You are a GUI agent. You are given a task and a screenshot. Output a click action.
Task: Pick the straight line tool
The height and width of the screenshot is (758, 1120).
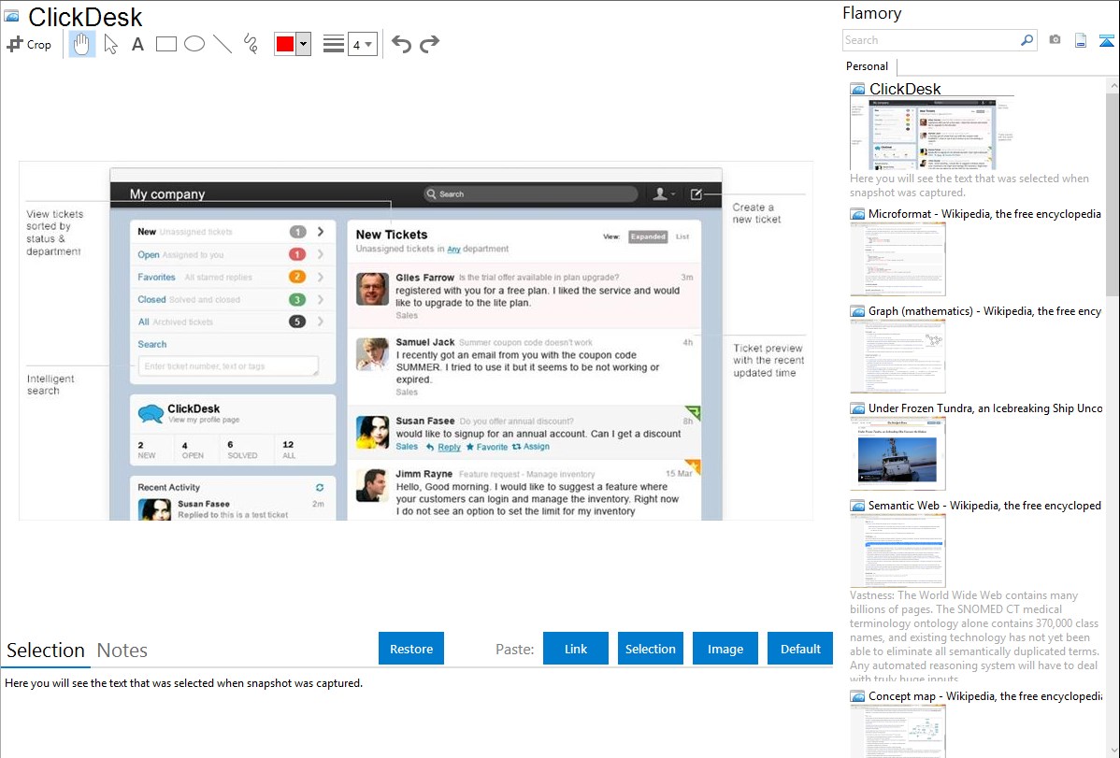(x=223, y=44)
